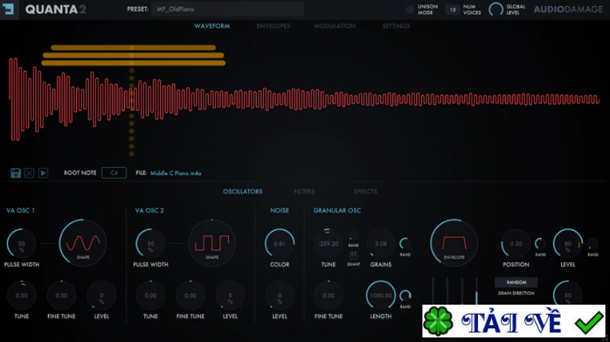Play the loaded sample preview
This screenshot has height=342, width=610.
[43, 173]
